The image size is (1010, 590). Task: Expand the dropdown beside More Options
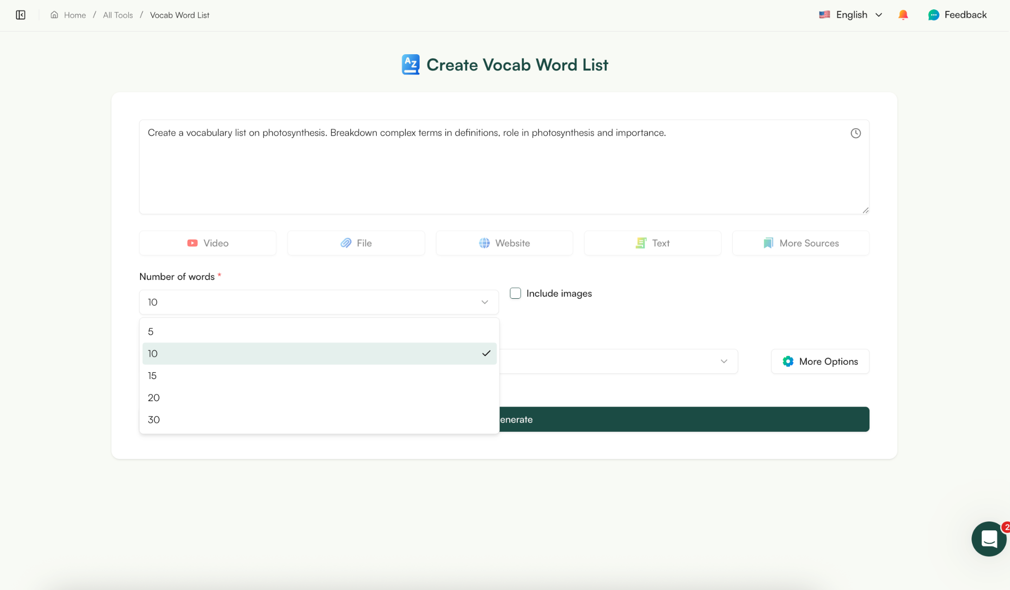tap(723, 361)
